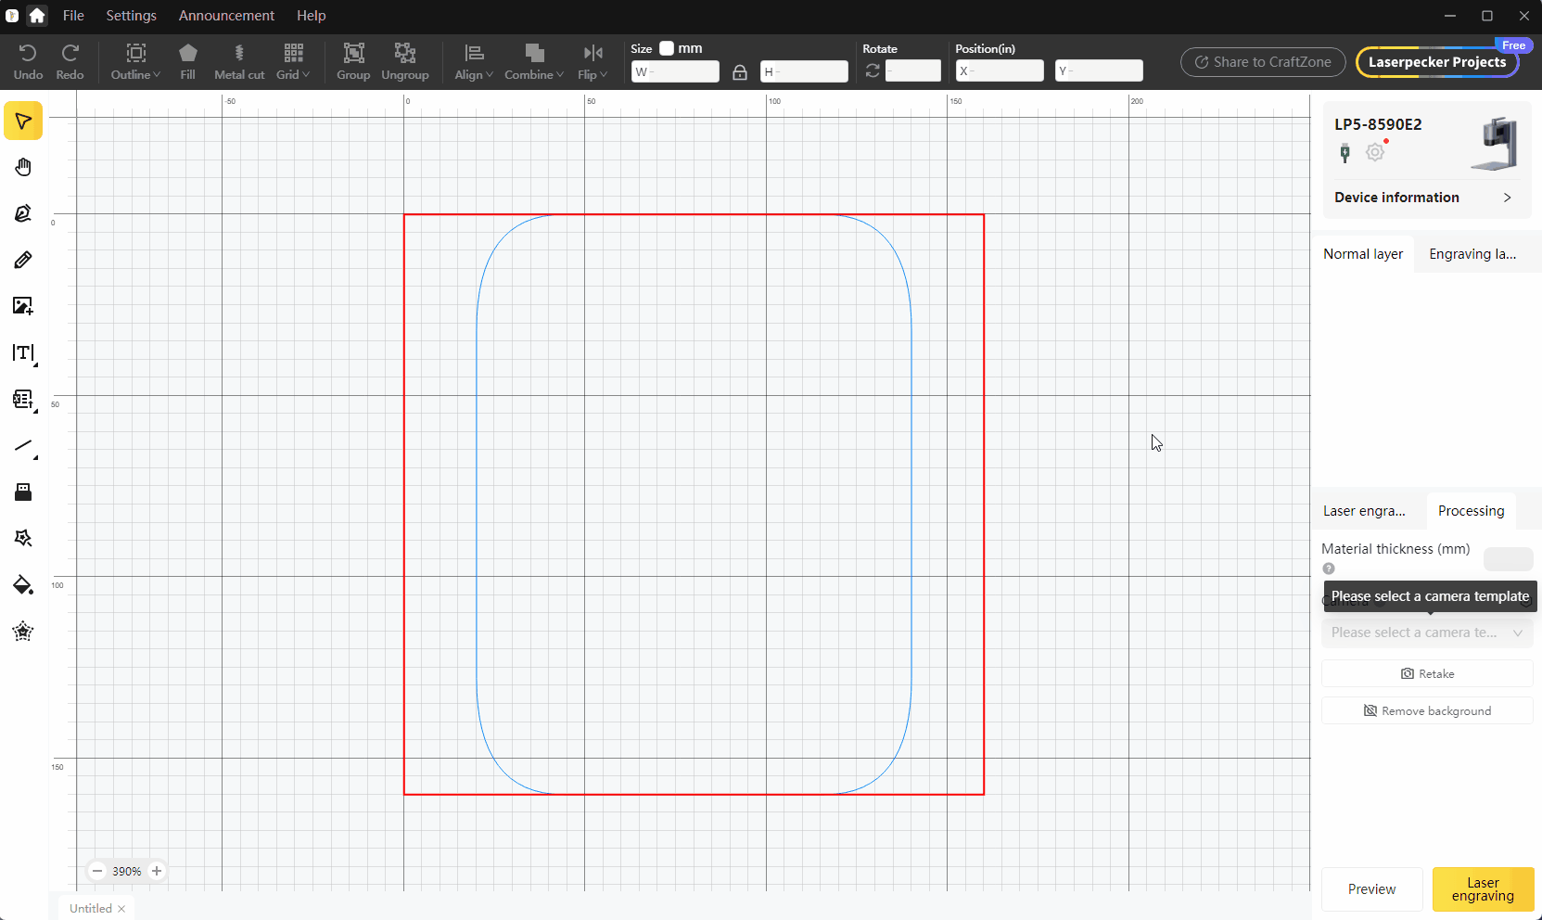1542x920 pixels.
Task: Pick the pencil draw tool
Action: (23, 260)
